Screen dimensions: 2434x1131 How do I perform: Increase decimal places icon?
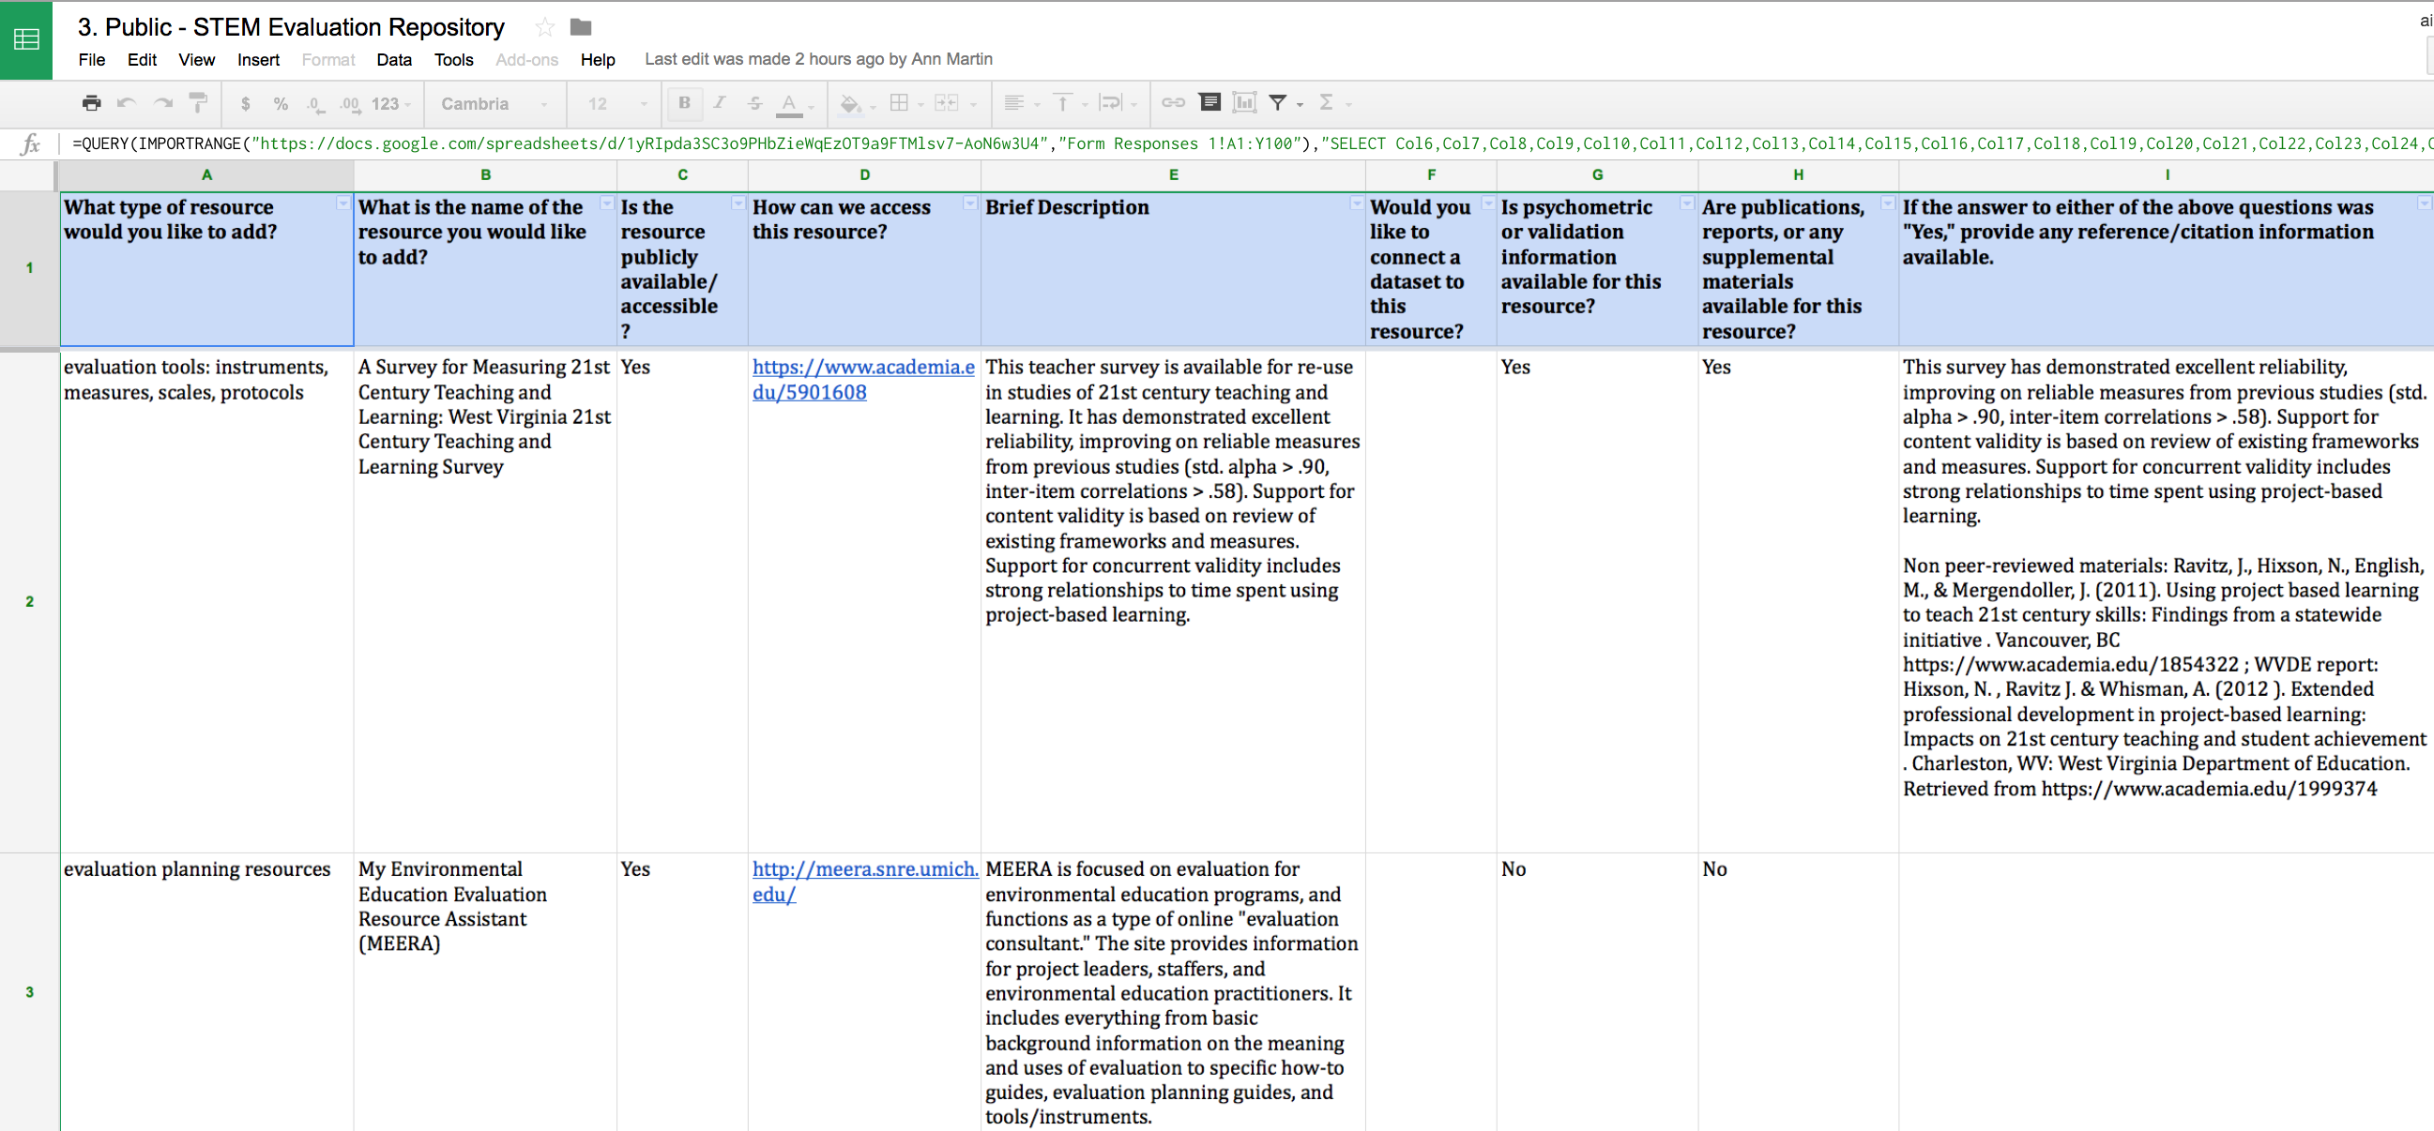tap(350, 105)
